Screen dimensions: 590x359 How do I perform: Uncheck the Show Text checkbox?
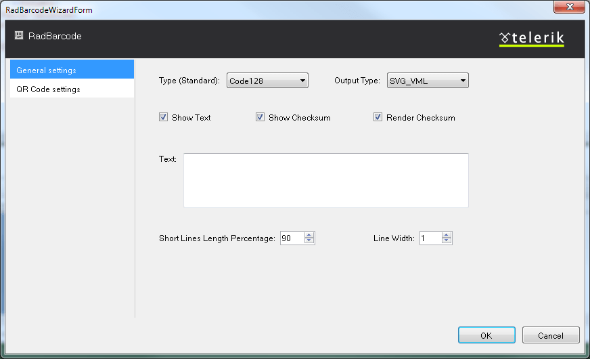coord(163,117)
